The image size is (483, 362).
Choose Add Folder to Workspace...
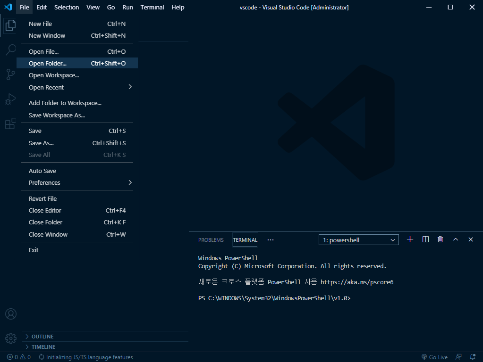click(77, 103)
